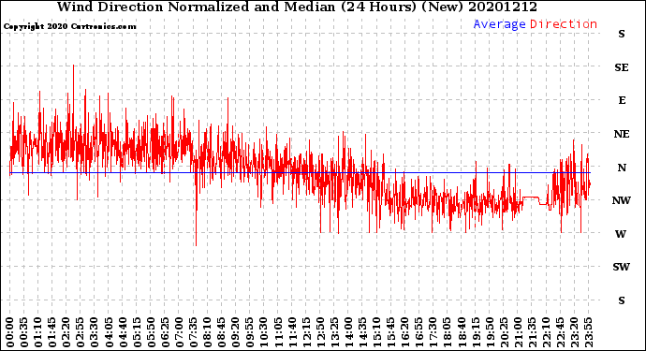
Task: Click the 05:15 time label
Action: (x=138, y=332)
